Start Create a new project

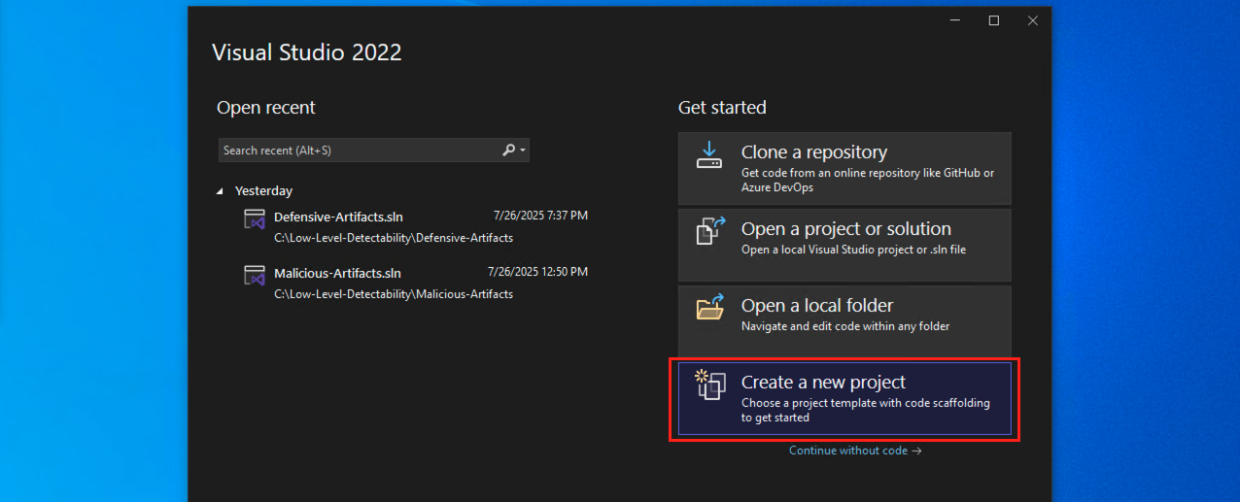pyautogui.click(x=844, y=398)
